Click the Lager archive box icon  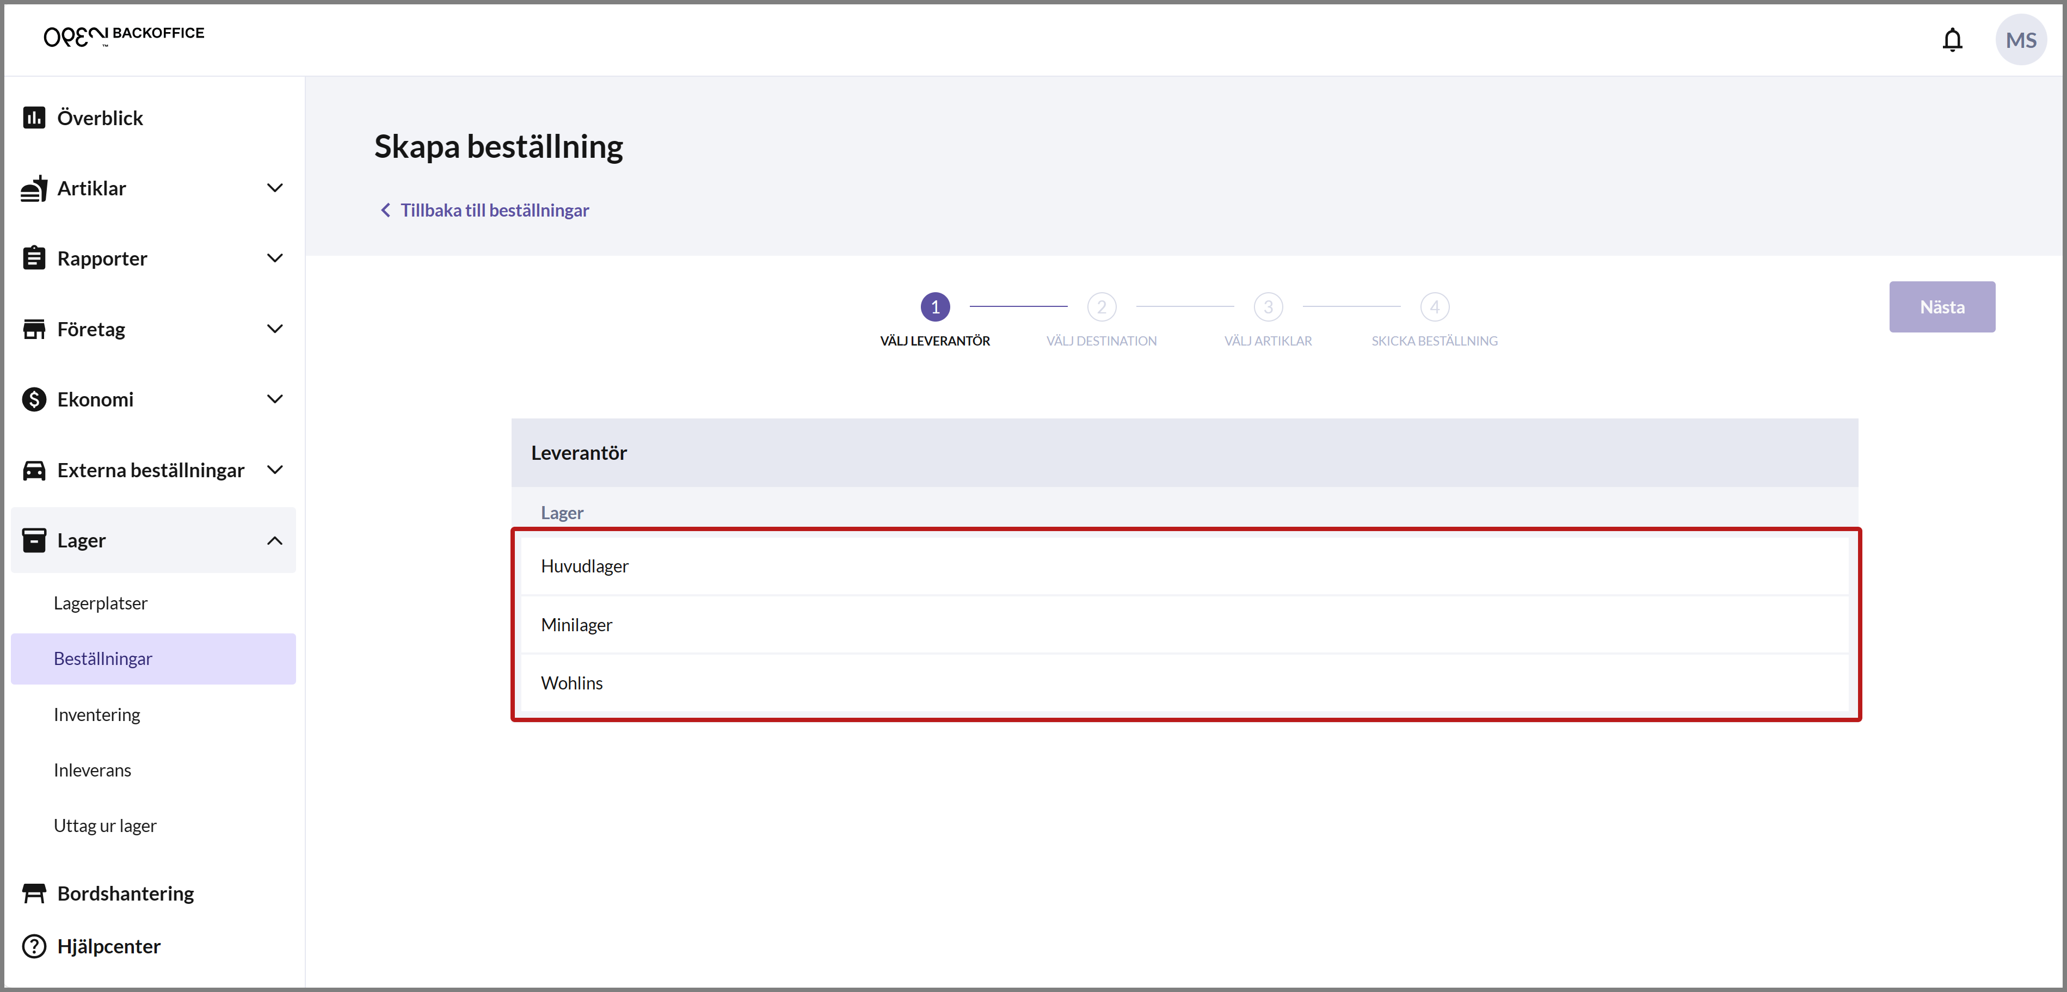(34, 540)
